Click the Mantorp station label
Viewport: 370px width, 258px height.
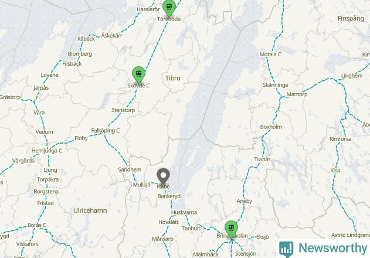pos(297,94)
